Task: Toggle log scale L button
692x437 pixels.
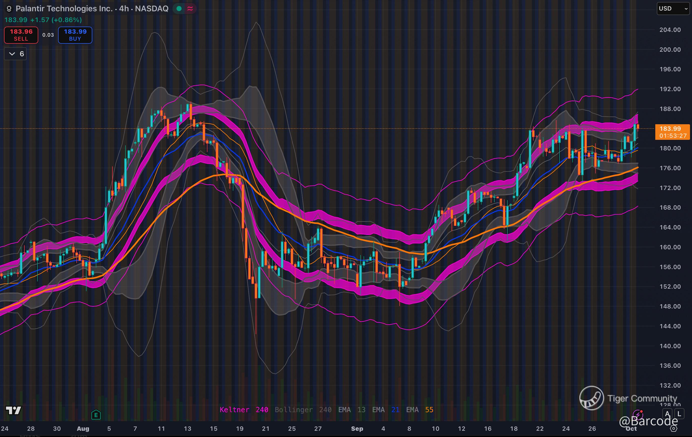Action: (x=679, y=414)
